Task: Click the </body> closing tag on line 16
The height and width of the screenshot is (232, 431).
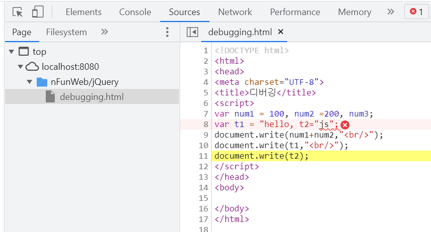Action: click(232, 209)
